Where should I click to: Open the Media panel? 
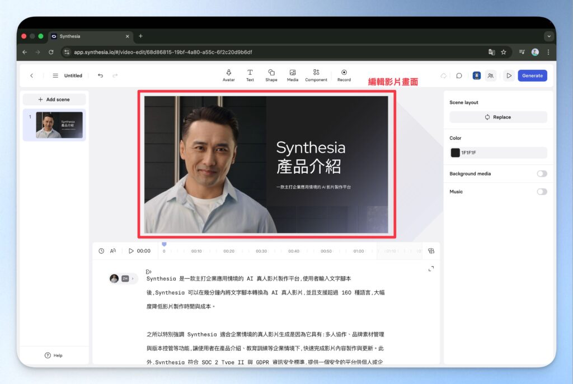tap(292, 75)
